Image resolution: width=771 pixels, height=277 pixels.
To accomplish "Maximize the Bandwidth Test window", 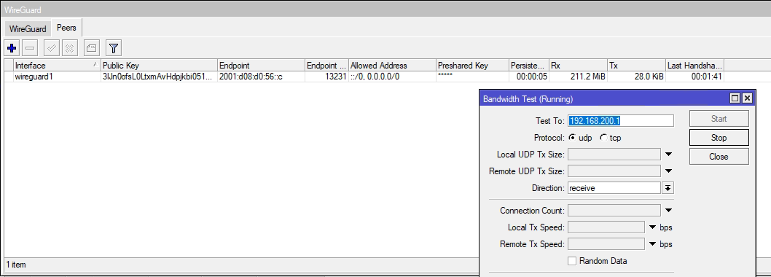I will [735, 98].
